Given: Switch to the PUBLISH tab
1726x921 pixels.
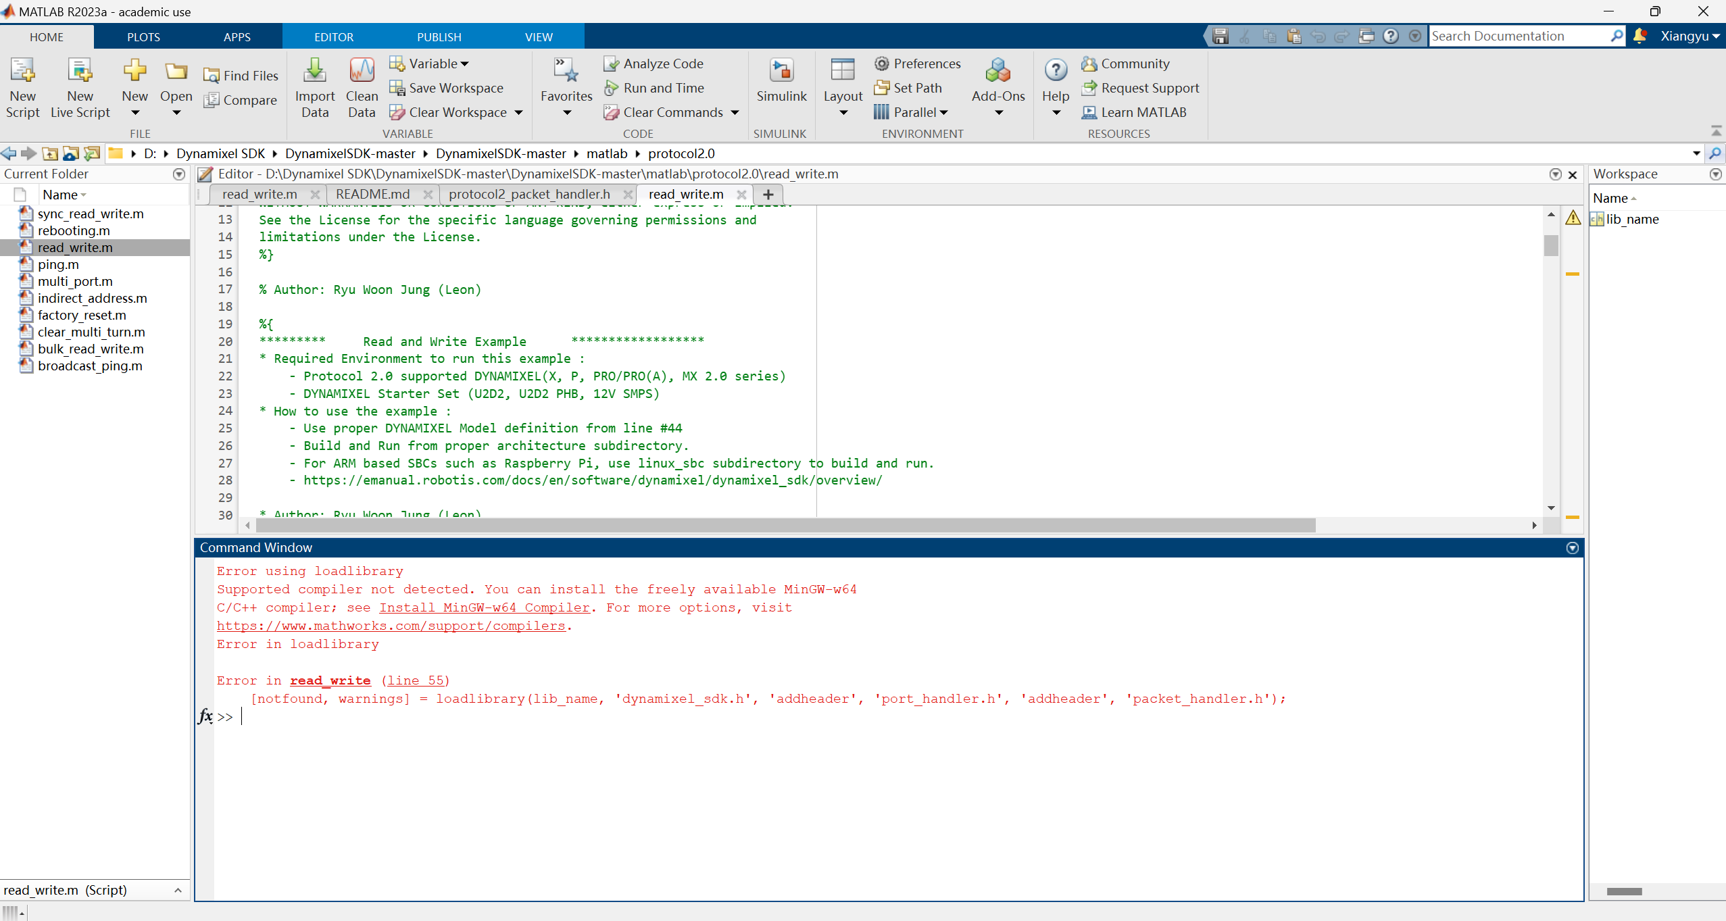Looking at the screenshot, I should point(439,37).
